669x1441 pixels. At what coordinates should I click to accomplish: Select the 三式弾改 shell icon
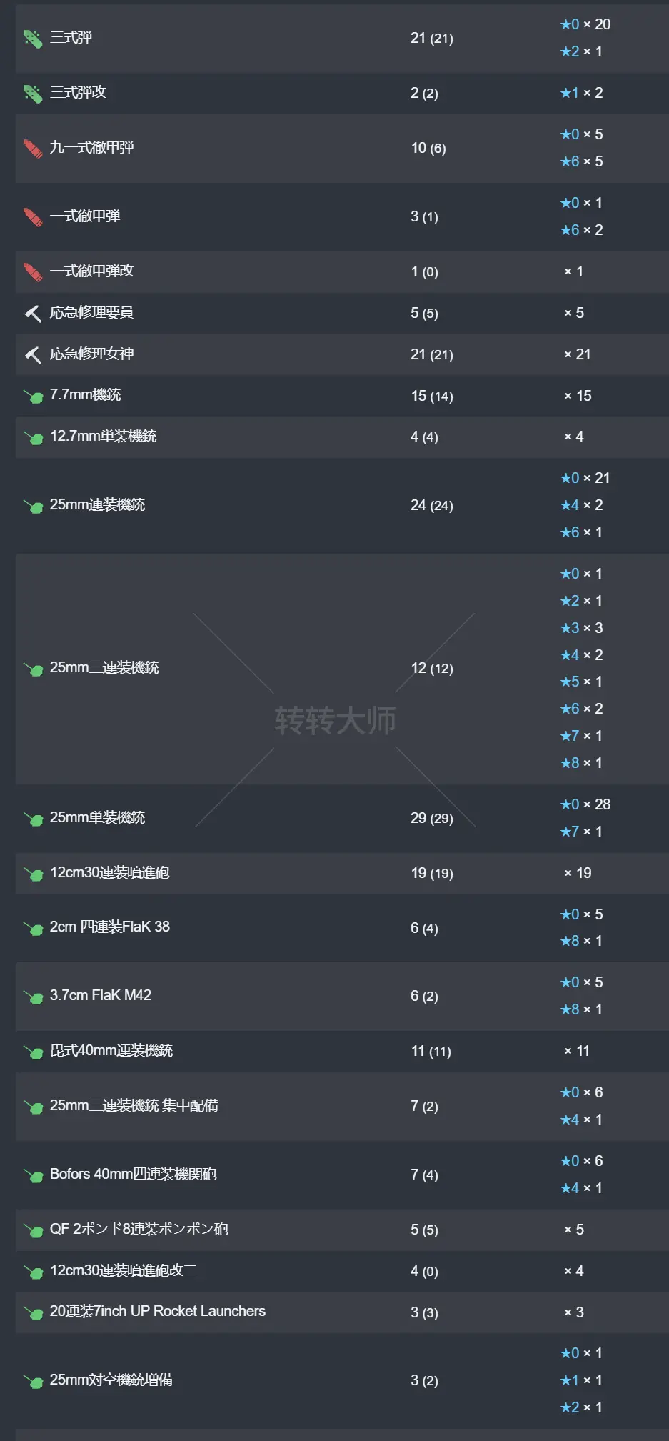click(x=32, y=93)
